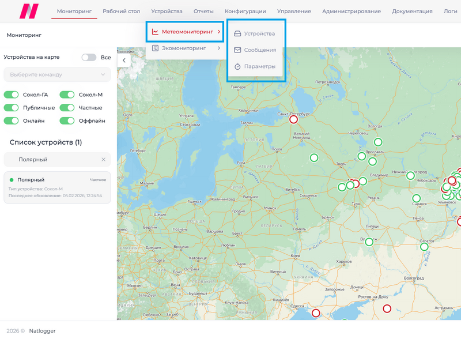Expand the Экомониторинг submenu arrow

(219, 48)
